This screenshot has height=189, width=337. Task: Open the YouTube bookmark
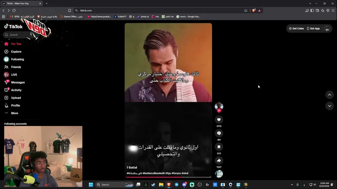pyautogui.click(x=99, y=17)
